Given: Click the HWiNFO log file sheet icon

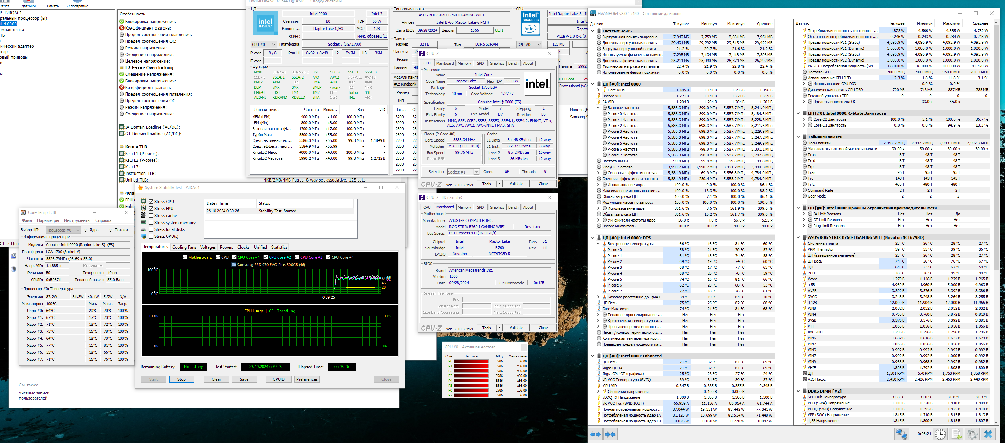Looking at the screenshot, I should tap(957, 434).
